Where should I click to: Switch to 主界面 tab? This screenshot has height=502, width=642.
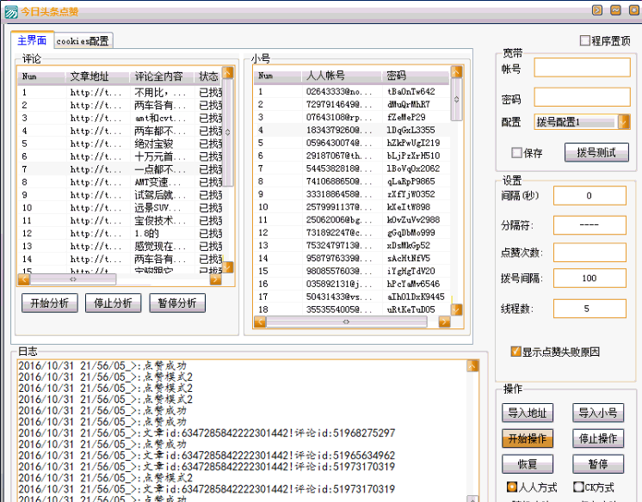click(x=32, y=40)
